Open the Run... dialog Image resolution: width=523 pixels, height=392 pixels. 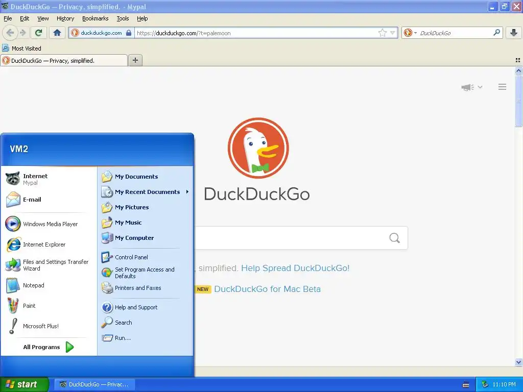[145, 338]
